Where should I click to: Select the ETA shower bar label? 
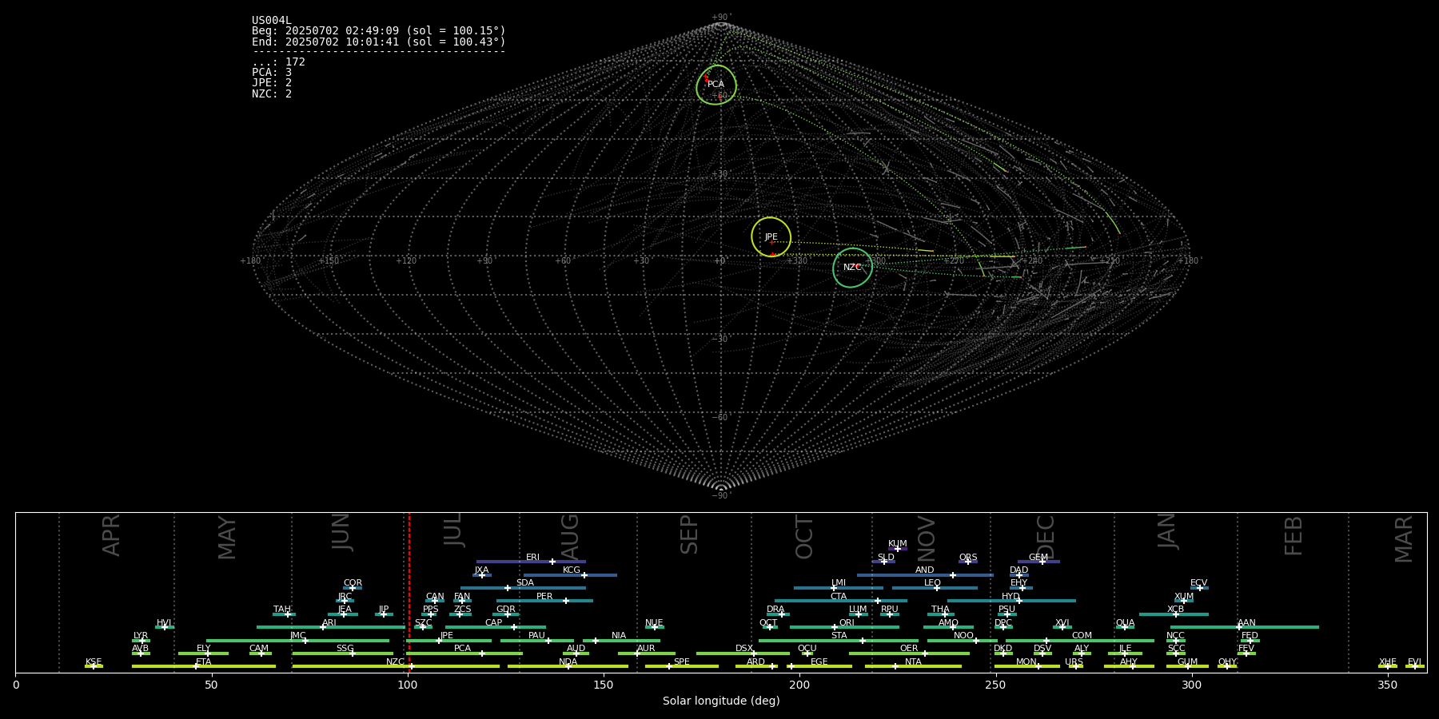pos(204,662)
